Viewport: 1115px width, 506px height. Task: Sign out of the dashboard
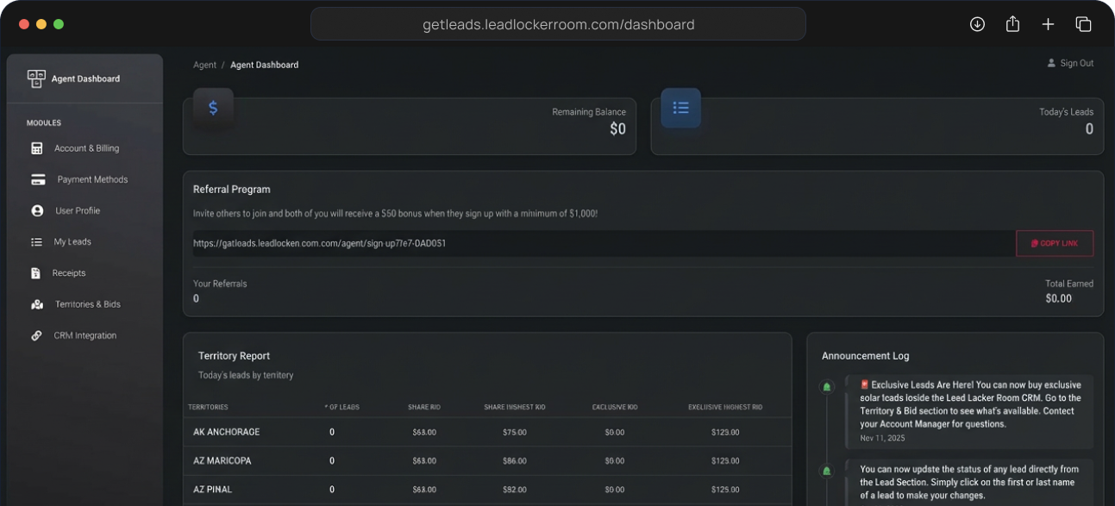pyautogui.click(x=1070, y=64)
